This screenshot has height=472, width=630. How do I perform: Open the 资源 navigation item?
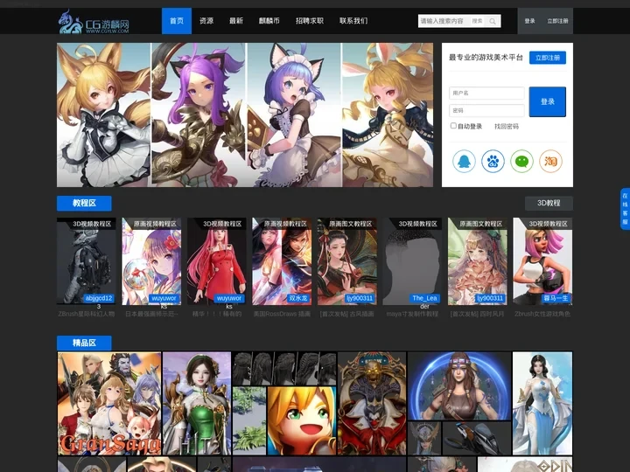click(206, 21)
